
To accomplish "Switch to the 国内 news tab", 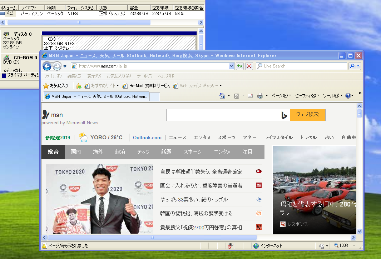I will click(75, 151).
